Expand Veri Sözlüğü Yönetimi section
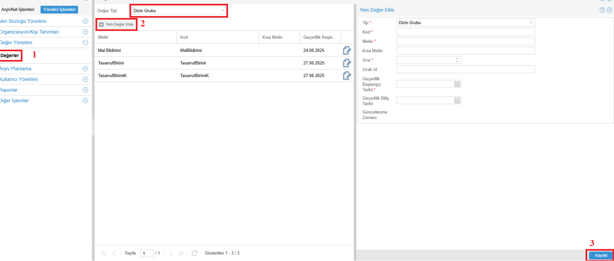Image resolution: width=614 pixels, height=261 pixels. pyautogui.click(x=86, y=21)
